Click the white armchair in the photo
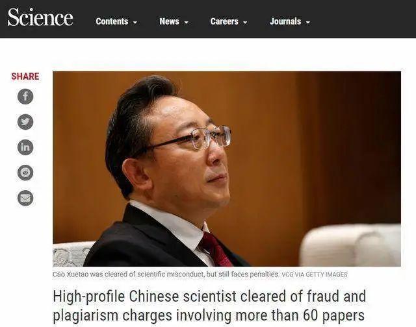The height and width of the screenshot is (327, 416). tap(350, 245)
